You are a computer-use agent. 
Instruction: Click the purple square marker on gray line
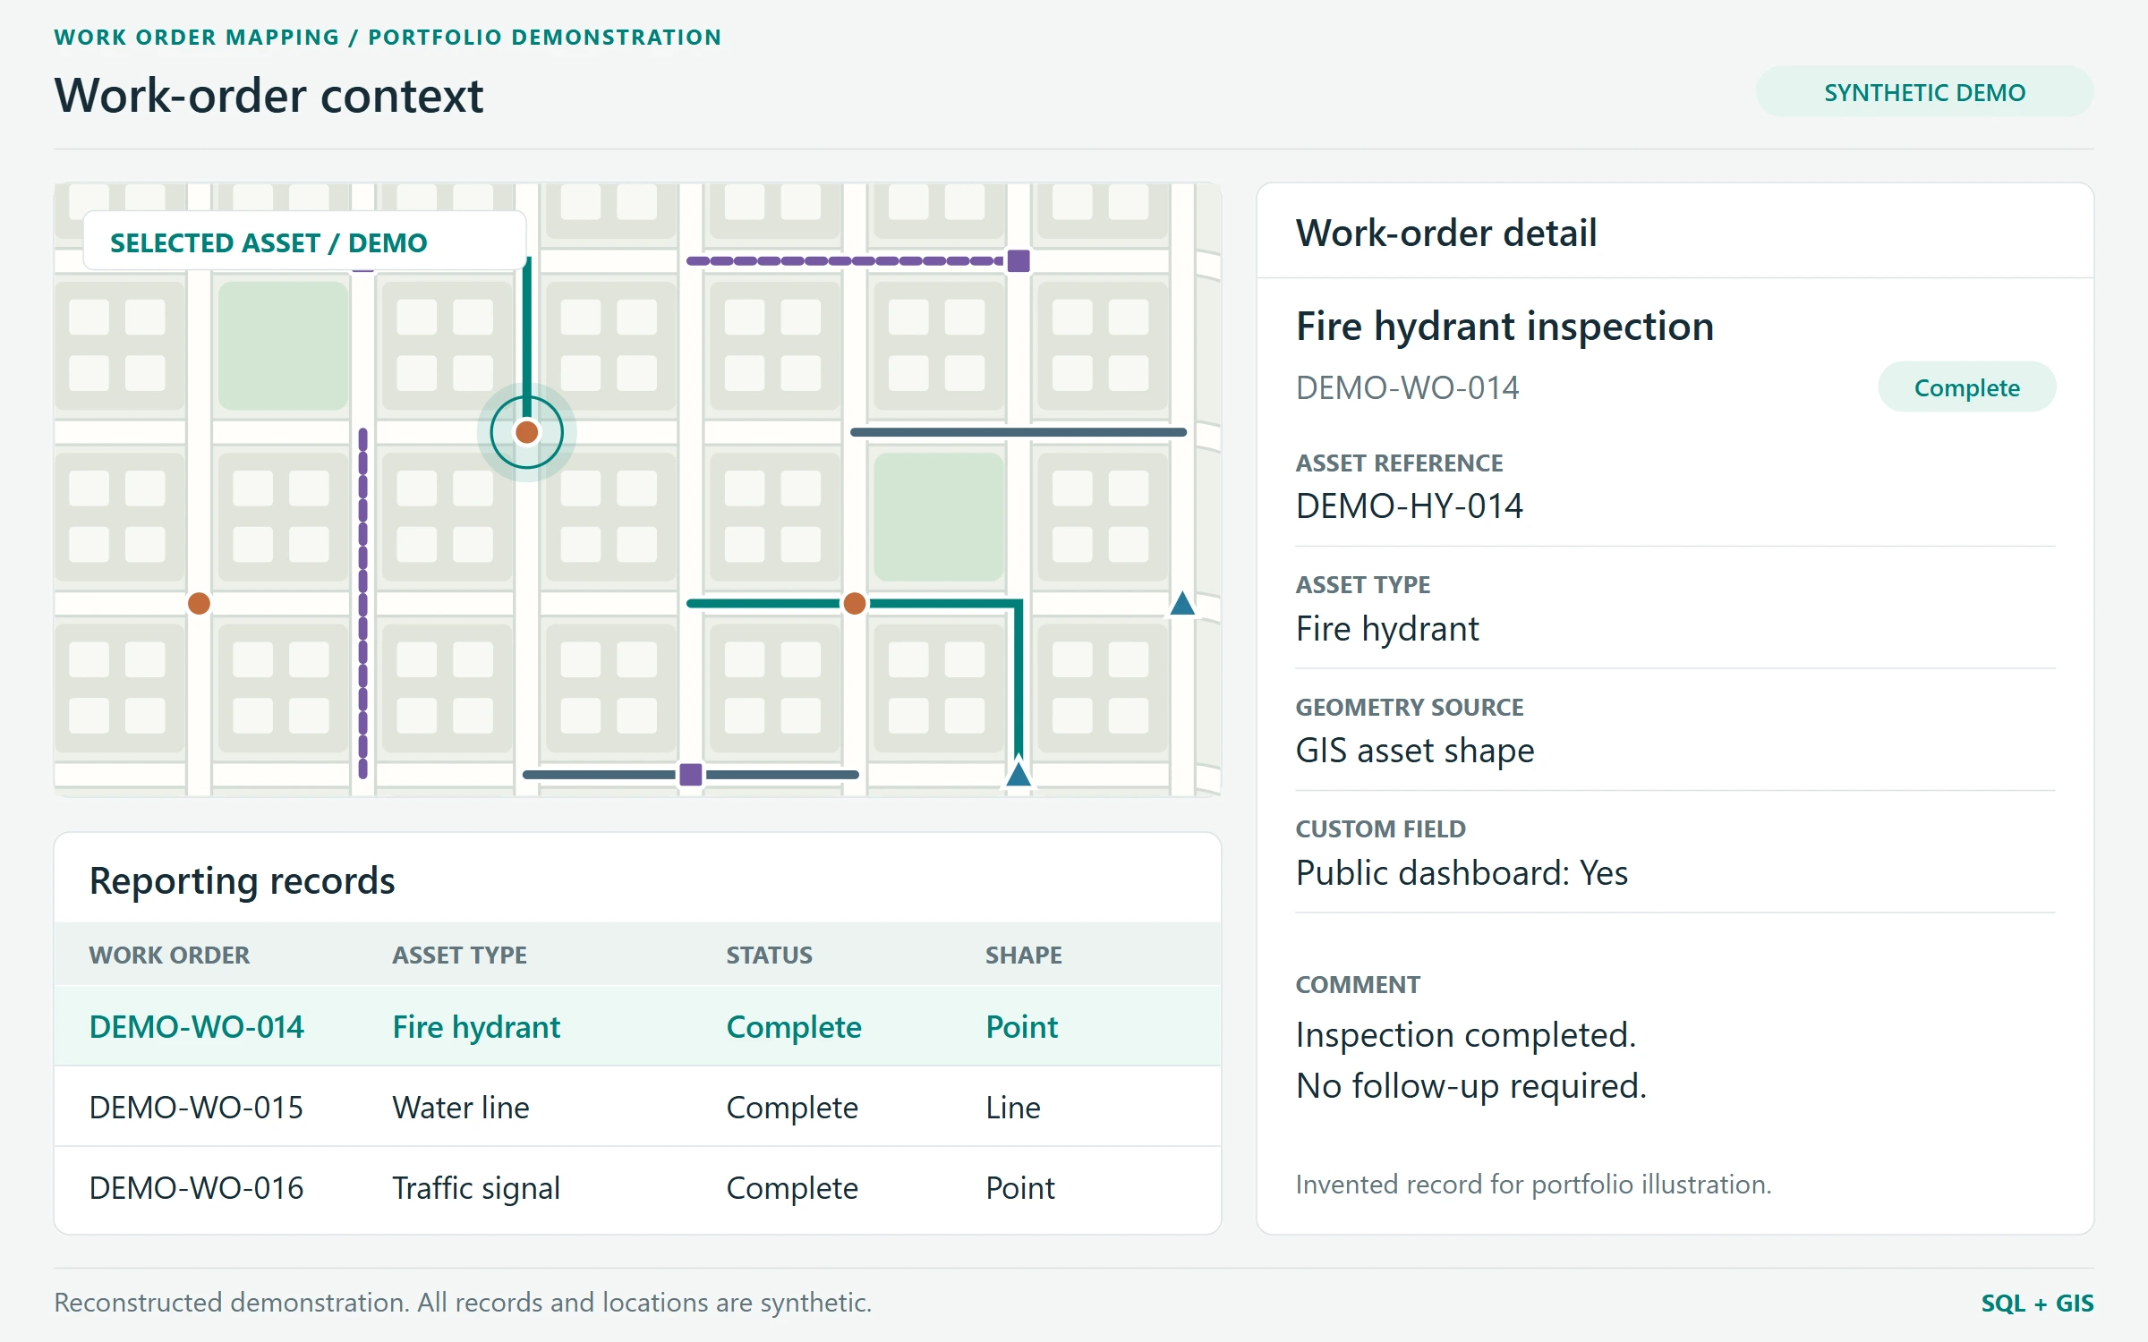point(691,774)
